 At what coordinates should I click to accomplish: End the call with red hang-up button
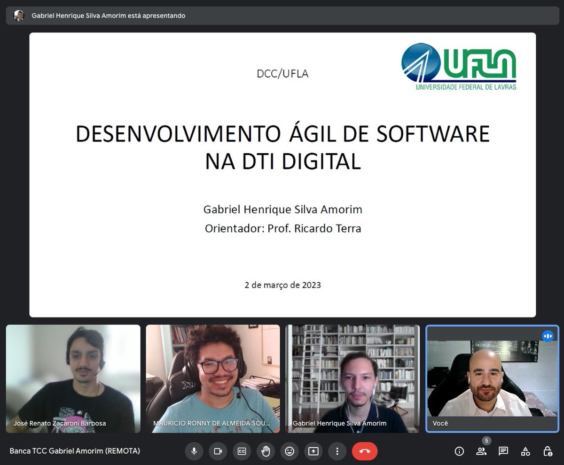coord(365,451)
